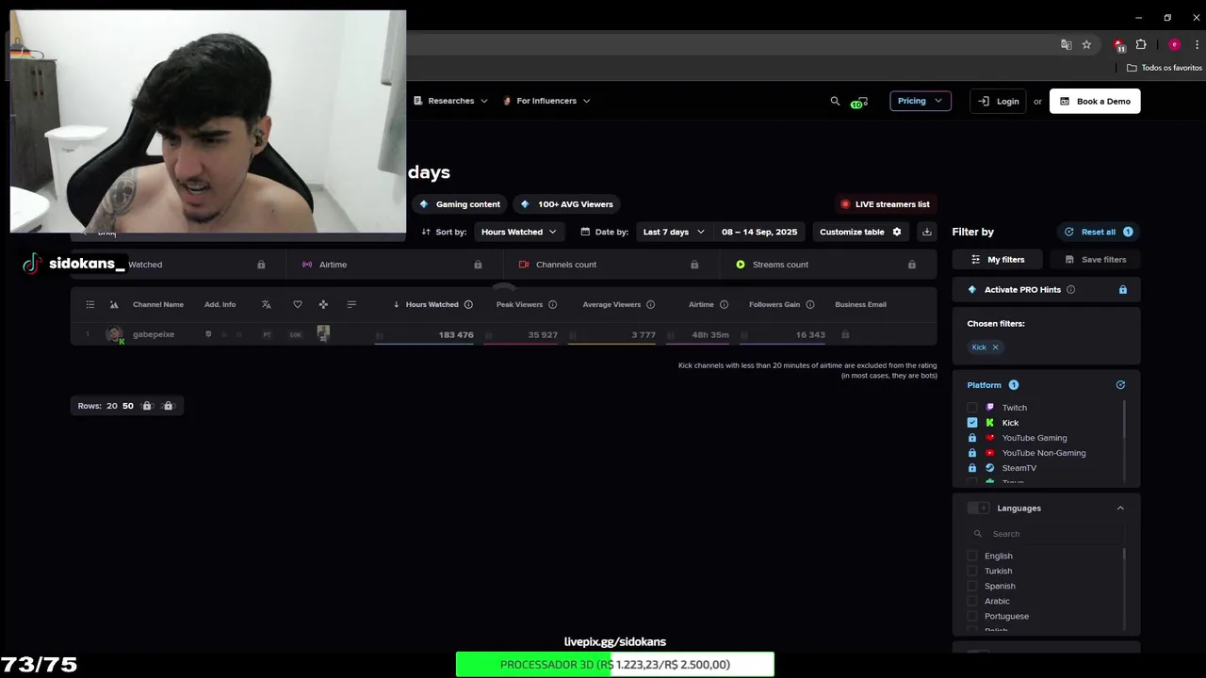Open the For Influencers dropdown menu
This screenshot has width=1206, height=678.
546,101
